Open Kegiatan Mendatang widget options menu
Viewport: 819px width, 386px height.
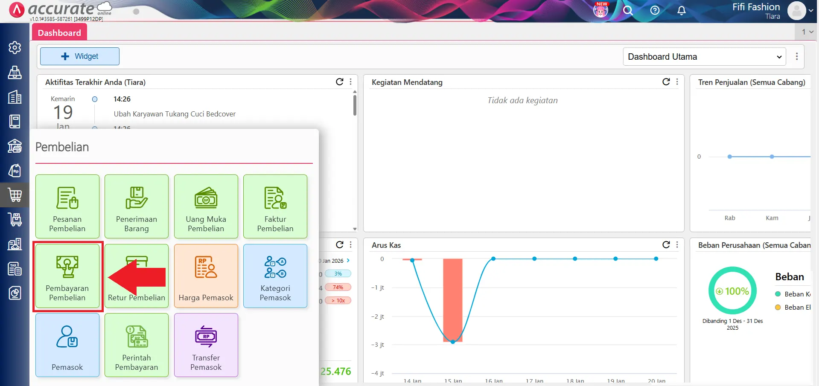tap(677, 82)
